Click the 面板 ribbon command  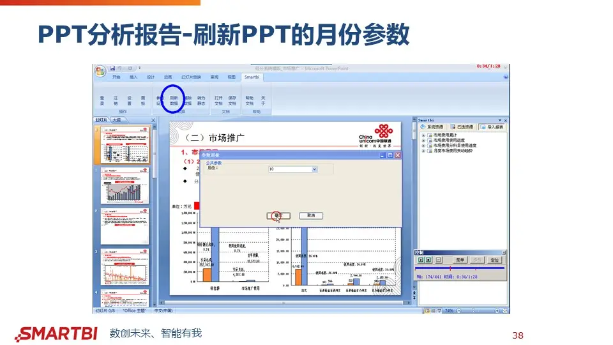[143, 100]
